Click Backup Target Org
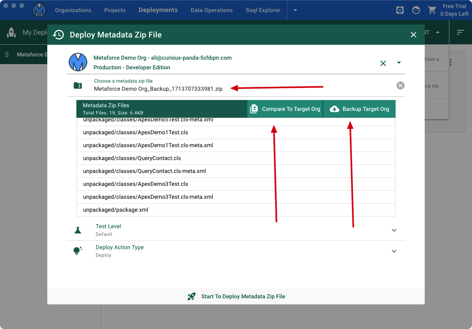Screen dimensions: 472x329 coord(359,109)
